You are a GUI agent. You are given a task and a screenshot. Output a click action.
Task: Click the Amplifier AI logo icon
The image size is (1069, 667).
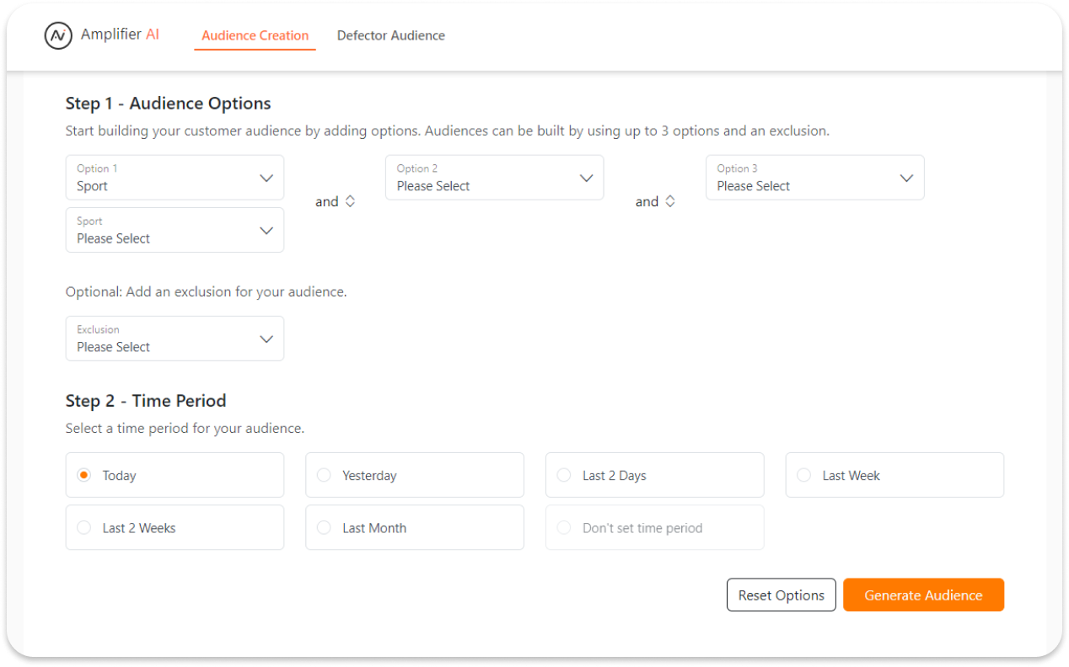click(x=58, y=35)
